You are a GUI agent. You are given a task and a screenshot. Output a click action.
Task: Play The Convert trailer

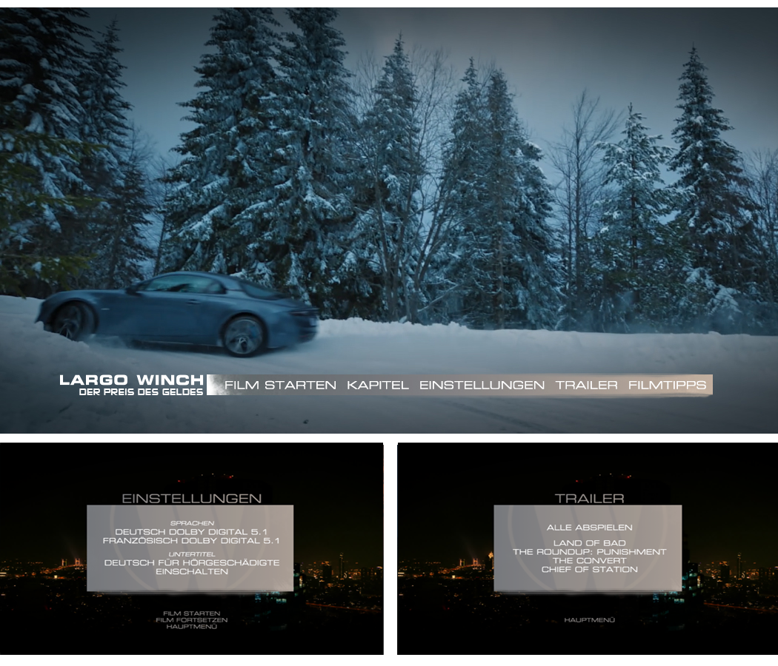[589, 561]
